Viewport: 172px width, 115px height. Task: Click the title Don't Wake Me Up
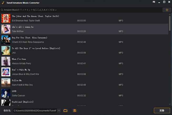[x=21, y=70]
